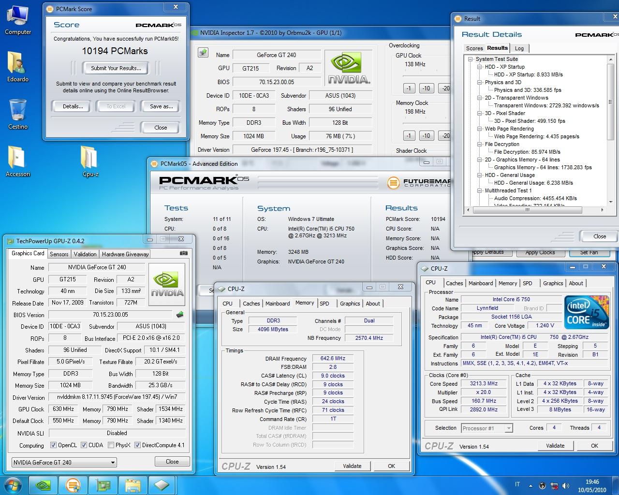Screen dimensions: 619x495
Task: Switch to NVIDIA Inspector taskbar button
Action: pyautogui.click(x=44, y=485)
